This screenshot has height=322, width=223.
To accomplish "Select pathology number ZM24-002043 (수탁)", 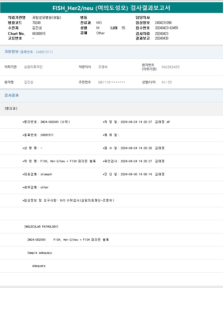I will coord(55,122).
